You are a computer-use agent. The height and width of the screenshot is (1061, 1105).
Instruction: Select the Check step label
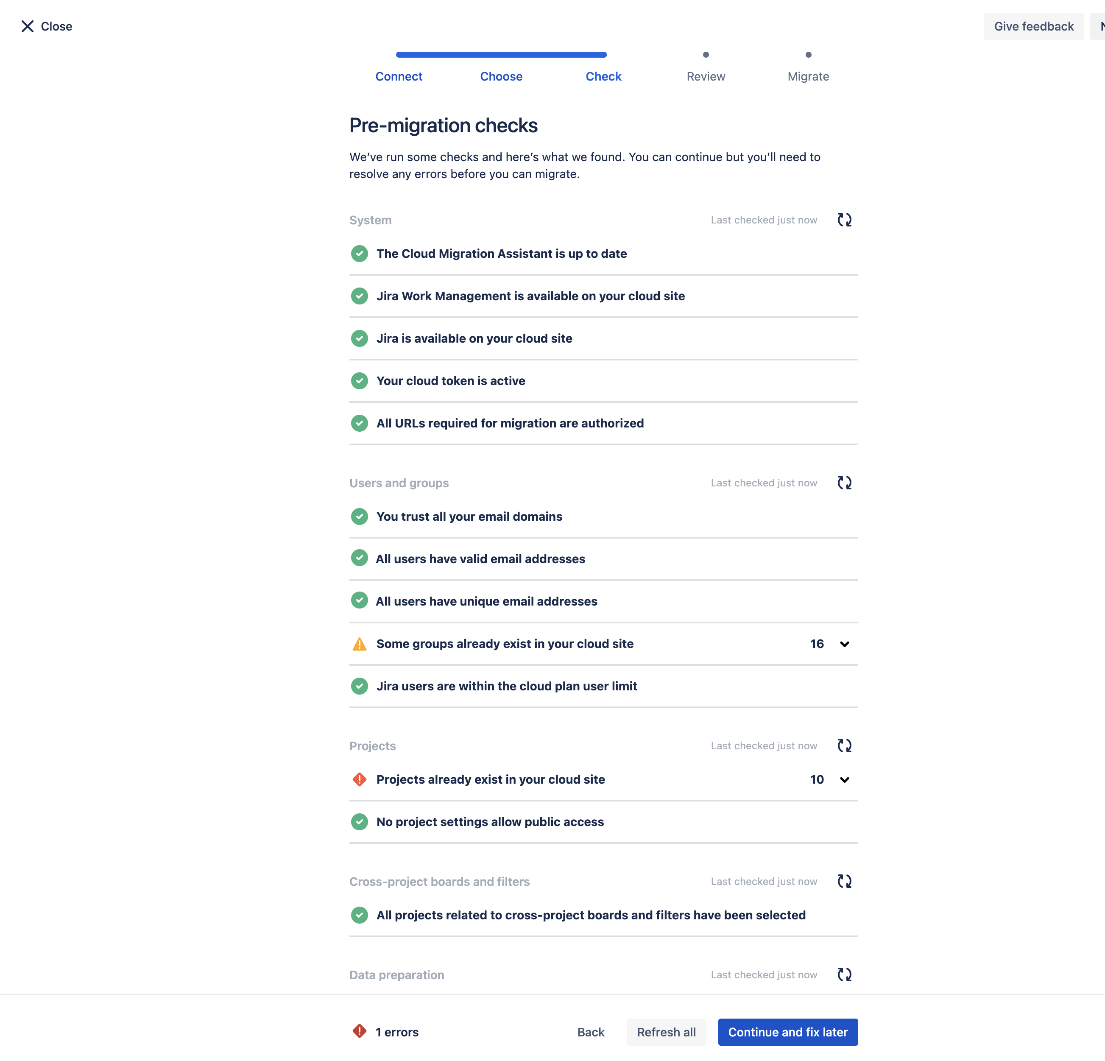click(603, 76)
